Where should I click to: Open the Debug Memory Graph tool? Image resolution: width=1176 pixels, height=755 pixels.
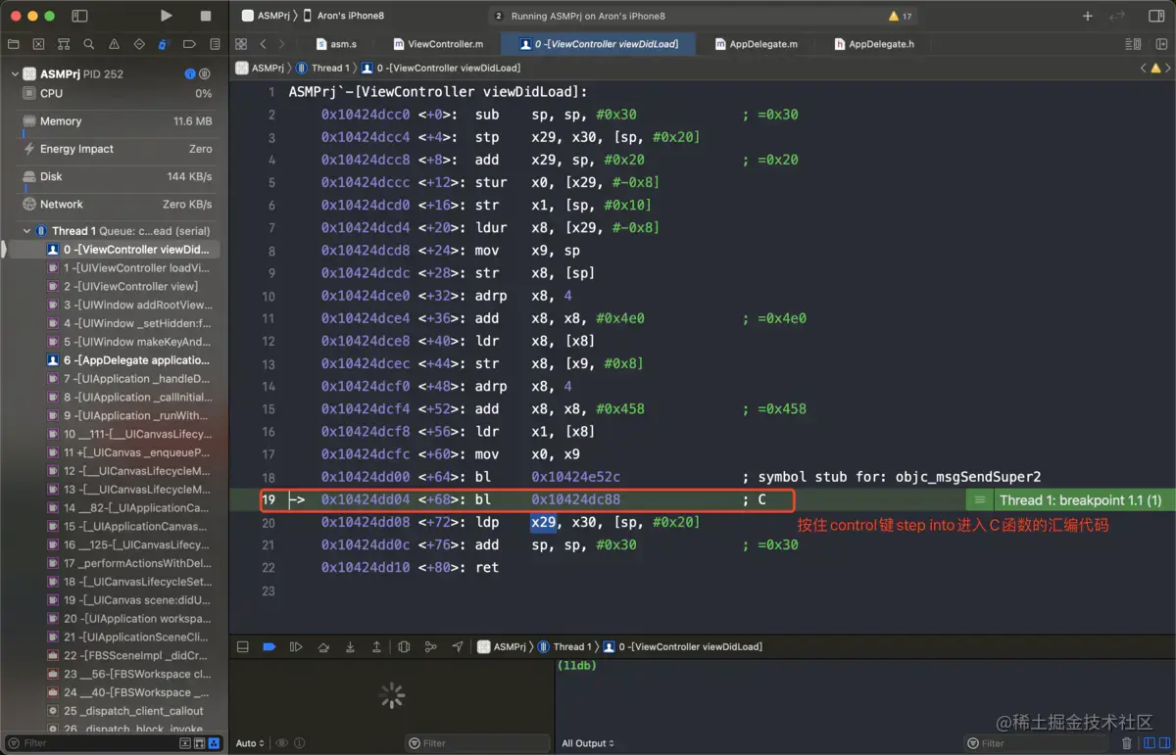[430, 647]
